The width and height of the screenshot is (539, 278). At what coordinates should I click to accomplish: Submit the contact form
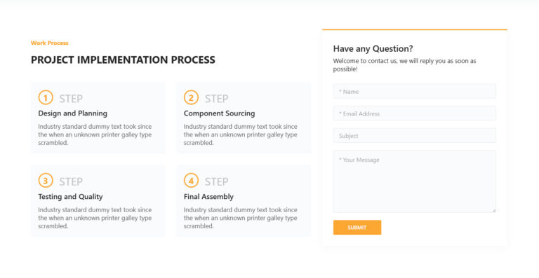coord(357,228)
